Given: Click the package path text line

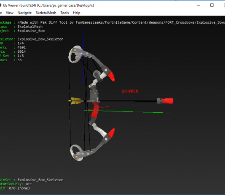Looking at the screenshot, I should point(121,22).
